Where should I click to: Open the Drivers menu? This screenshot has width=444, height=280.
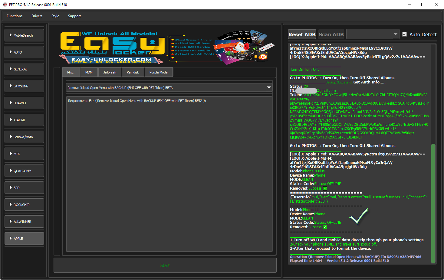coord(37,16)
